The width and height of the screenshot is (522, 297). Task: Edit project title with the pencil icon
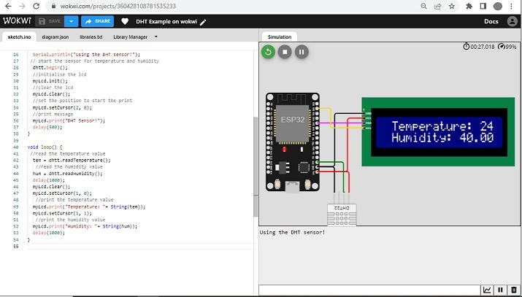pos(203,22)
